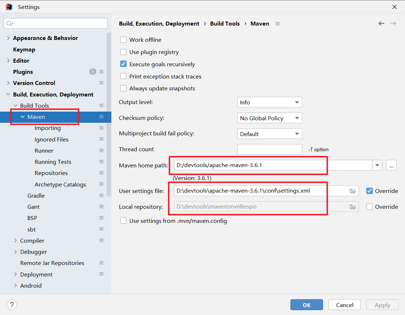
Task: Click the search magnifier icon in settings search
Action: 10,23
